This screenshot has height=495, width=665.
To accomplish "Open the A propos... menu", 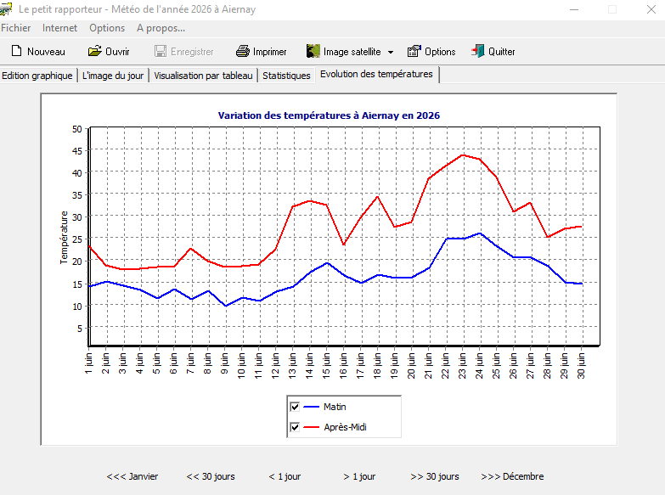I will (x=161, y=28).
